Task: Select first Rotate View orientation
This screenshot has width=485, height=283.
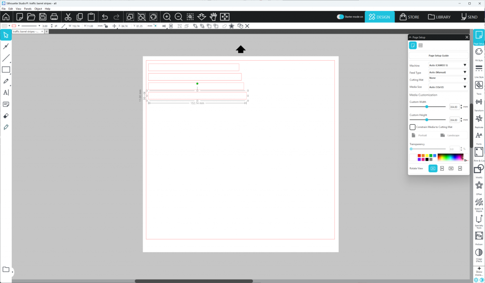Action: click(433, 168)
